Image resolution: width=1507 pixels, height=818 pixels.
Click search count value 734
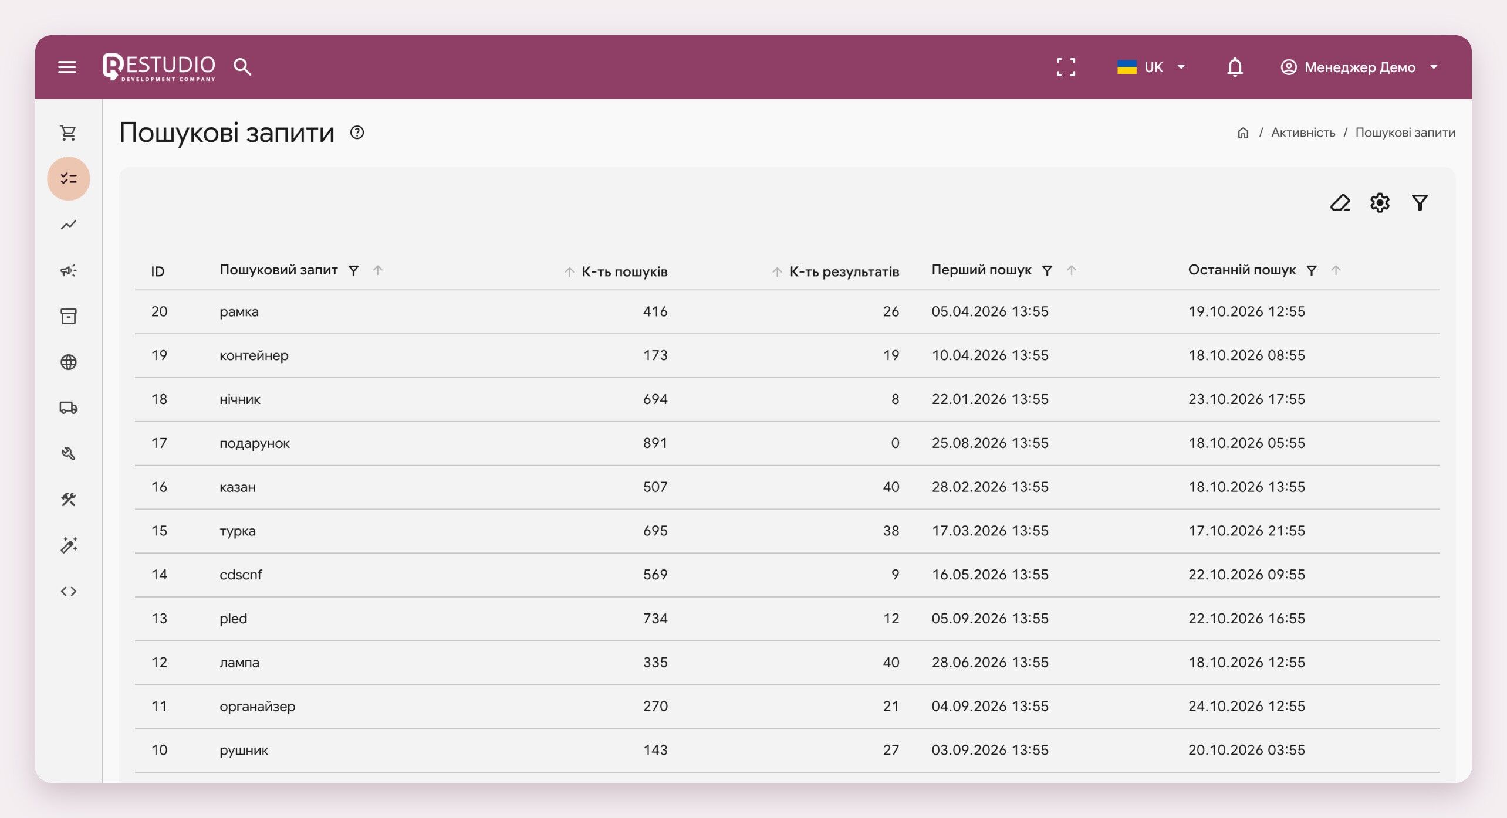pos(655,618)
